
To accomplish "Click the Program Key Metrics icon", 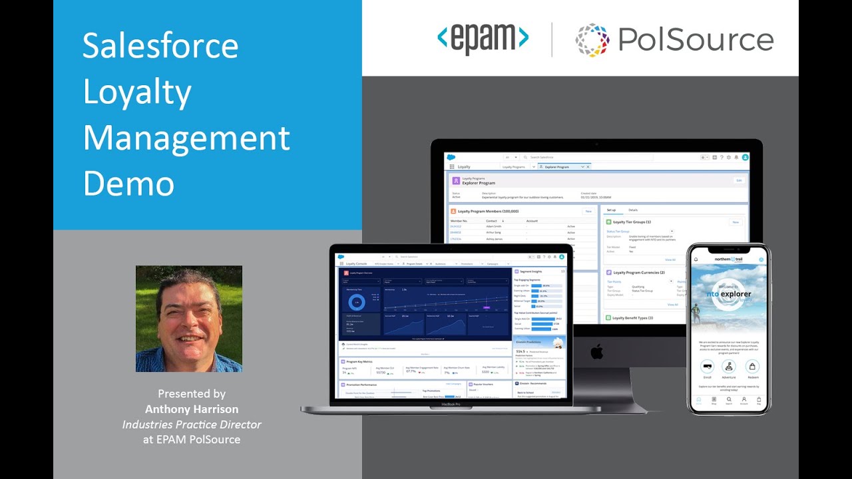I will (x=343, y=362).
